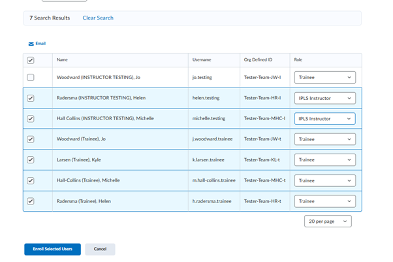This screenshot has height=262, width=393.
Task: Uncheck Radersma (INSTRUCTOR TESTING), Helen checkbox
Action: pyautogui.click(x=31, y=98)
